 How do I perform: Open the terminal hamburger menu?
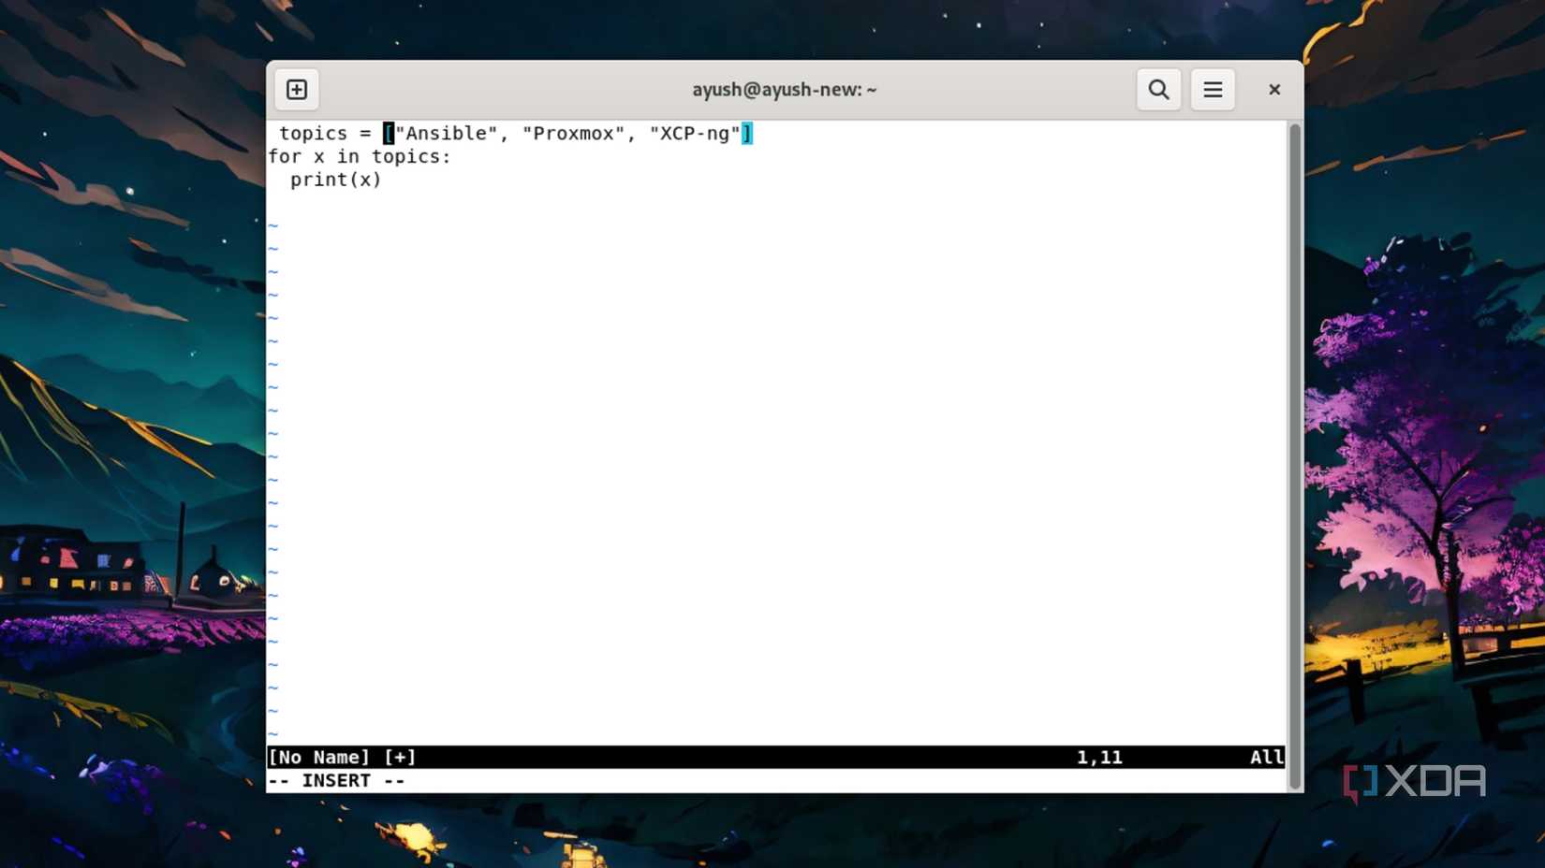tap(1213, 90)
